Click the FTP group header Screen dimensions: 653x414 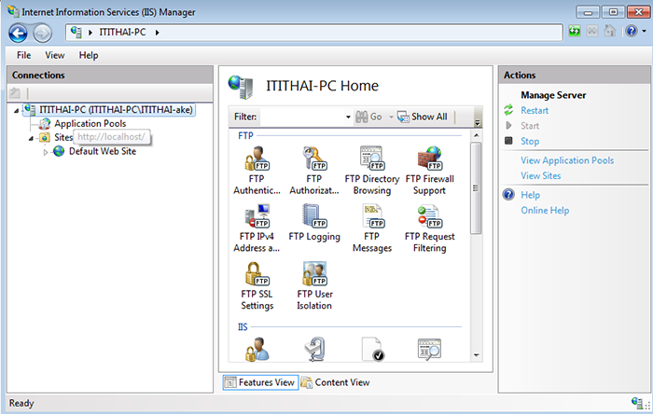click(x=245, y=135)
